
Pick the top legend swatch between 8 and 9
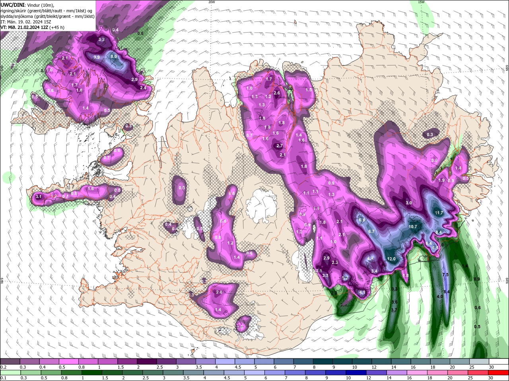[323, 362]
